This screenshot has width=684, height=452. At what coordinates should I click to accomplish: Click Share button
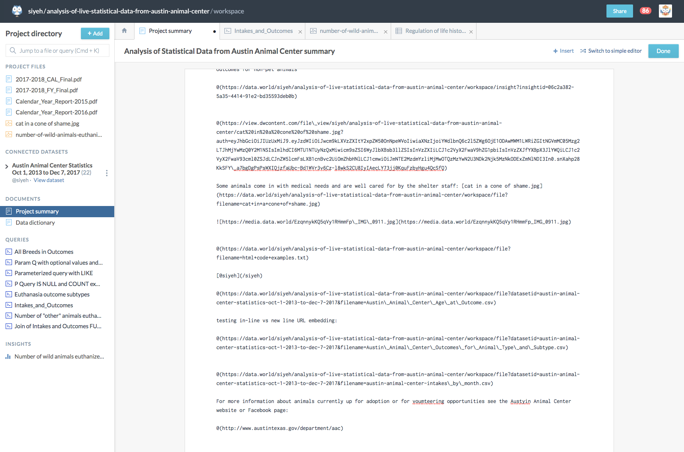pyautogui.click(x=620, y=11)
